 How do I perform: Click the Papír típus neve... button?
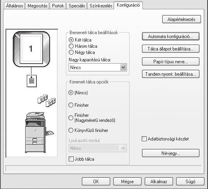point(171,62)
